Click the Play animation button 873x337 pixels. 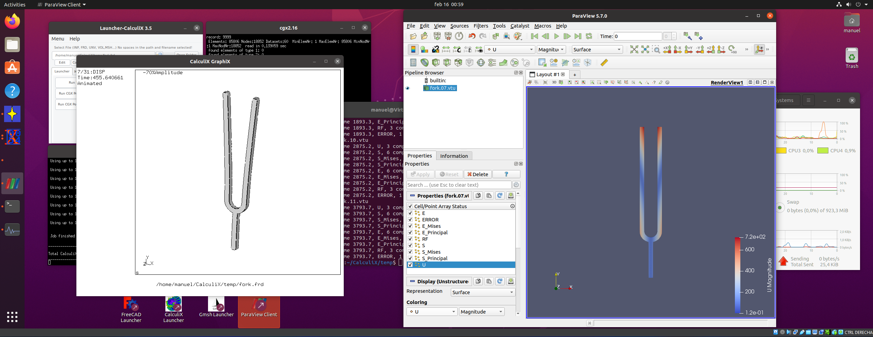tap(557, 36)
